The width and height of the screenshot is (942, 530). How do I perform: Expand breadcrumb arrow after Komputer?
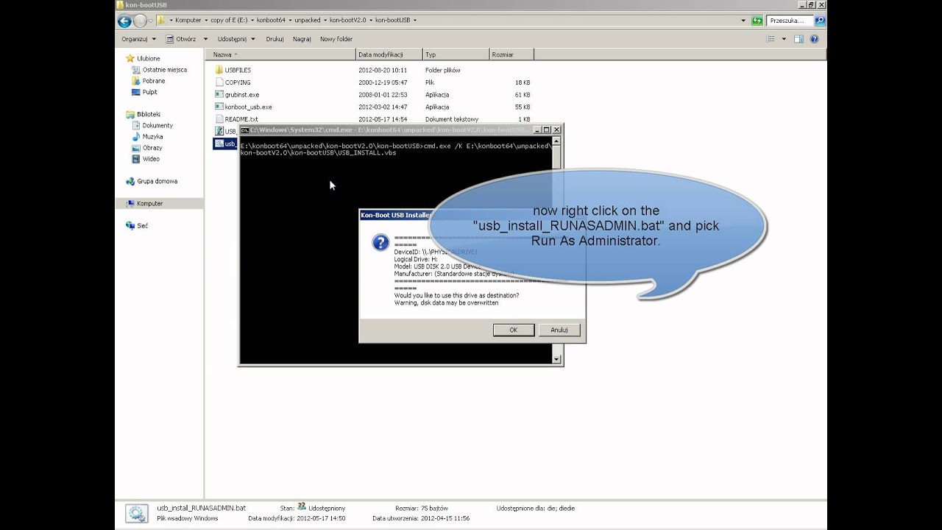[206, 21]
